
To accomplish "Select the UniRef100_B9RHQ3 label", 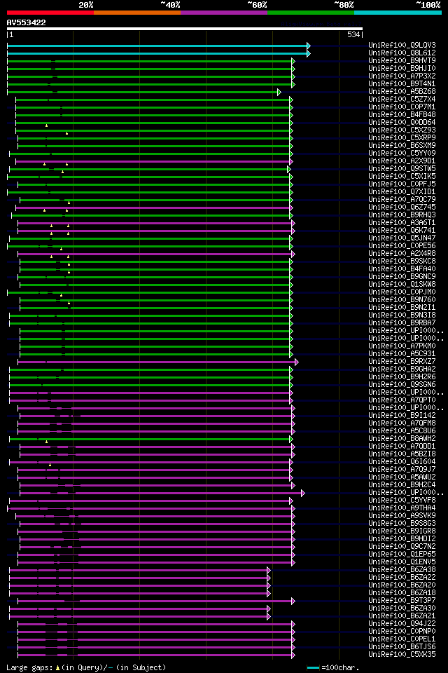I will tap(402, 215).
